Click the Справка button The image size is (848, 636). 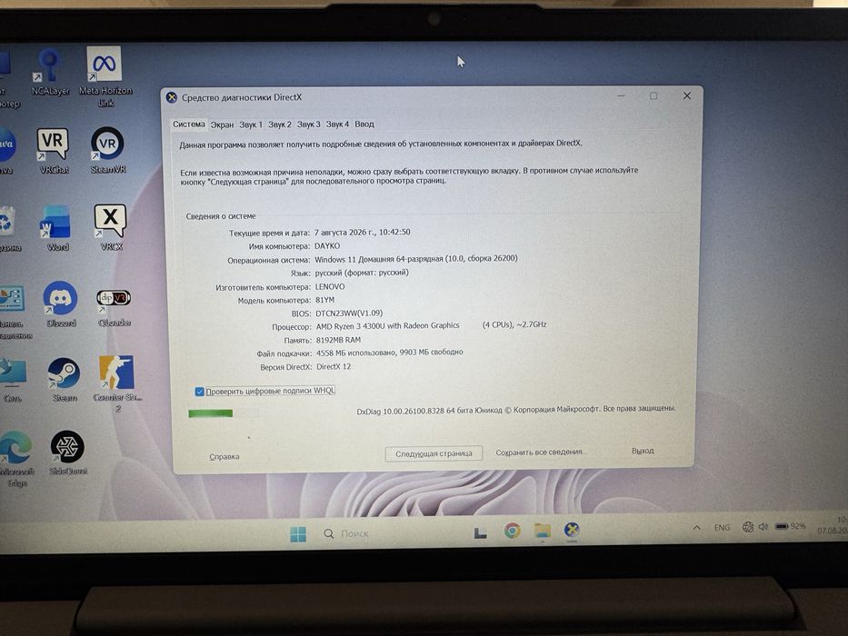[x=224, y=456]
